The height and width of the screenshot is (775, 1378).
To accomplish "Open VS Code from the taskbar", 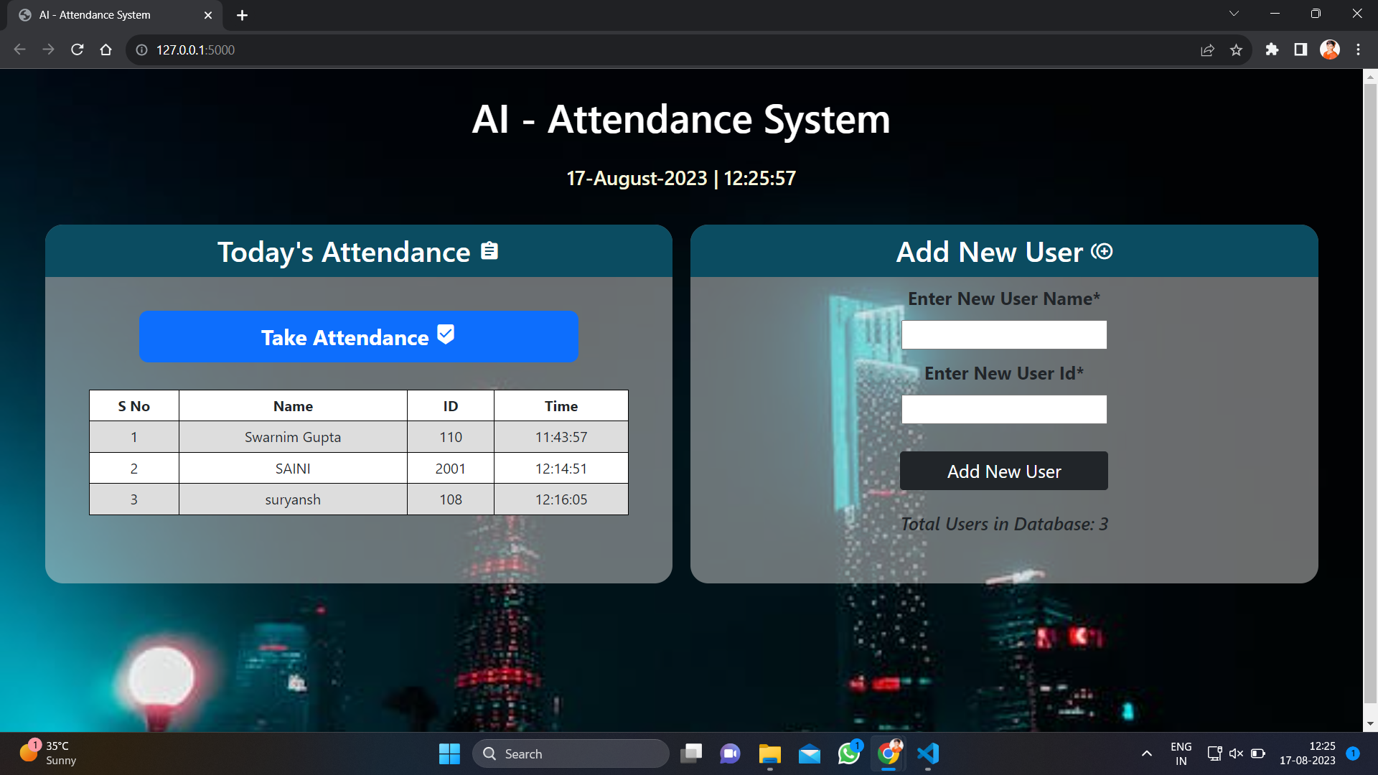I will point(928,753).
